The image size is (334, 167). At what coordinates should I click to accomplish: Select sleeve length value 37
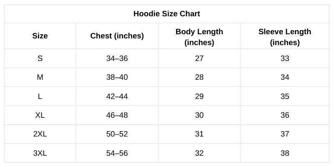coord(285,134)
